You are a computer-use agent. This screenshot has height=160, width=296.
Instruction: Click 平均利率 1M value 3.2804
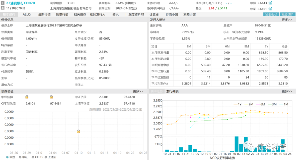pos(187,84)
